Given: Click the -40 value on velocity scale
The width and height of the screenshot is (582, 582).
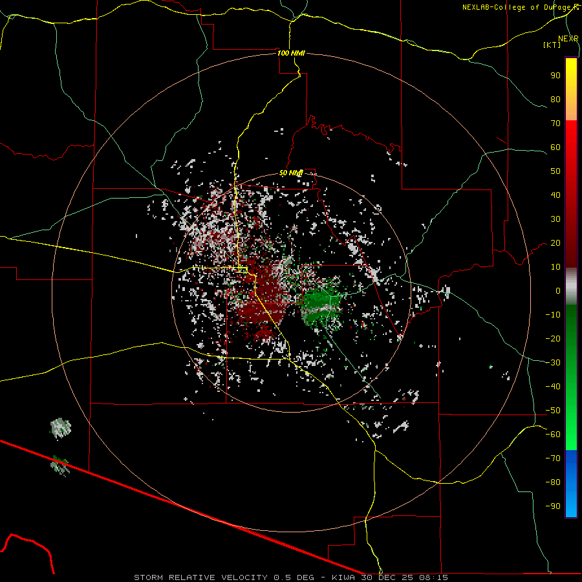Looking at the screenshot, I should tap(553, 387).
